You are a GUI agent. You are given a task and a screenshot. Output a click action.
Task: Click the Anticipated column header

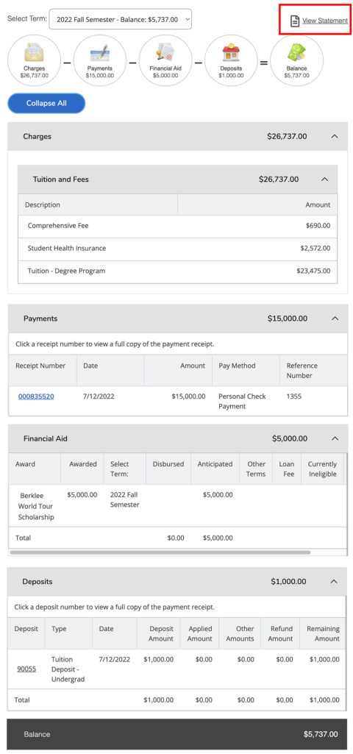click(215, 469)
